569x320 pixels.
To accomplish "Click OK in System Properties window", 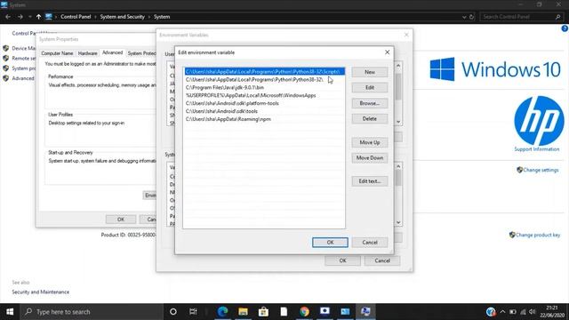I will coord(121,220).
